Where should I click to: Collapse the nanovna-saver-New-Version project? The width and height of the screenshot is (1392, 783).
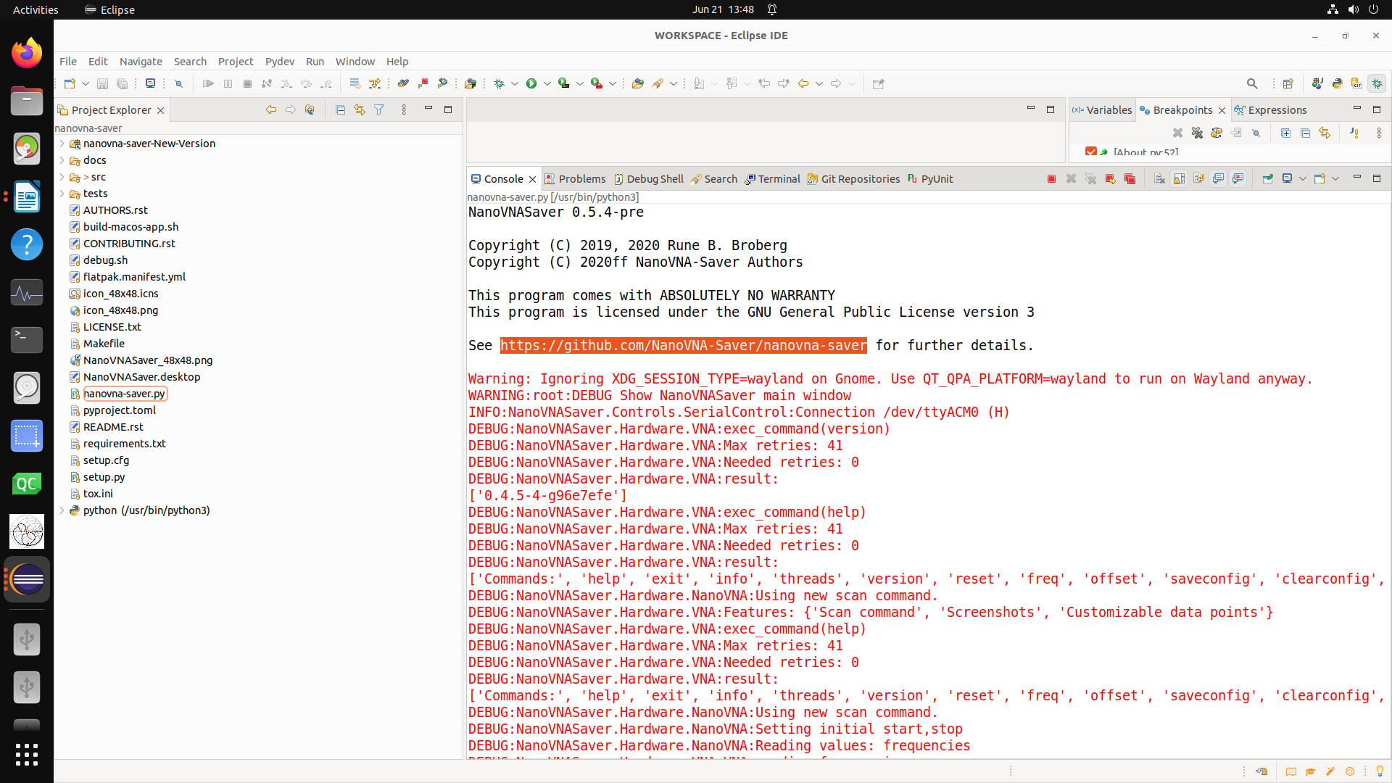pyautogui.click(x=62, y=144)
